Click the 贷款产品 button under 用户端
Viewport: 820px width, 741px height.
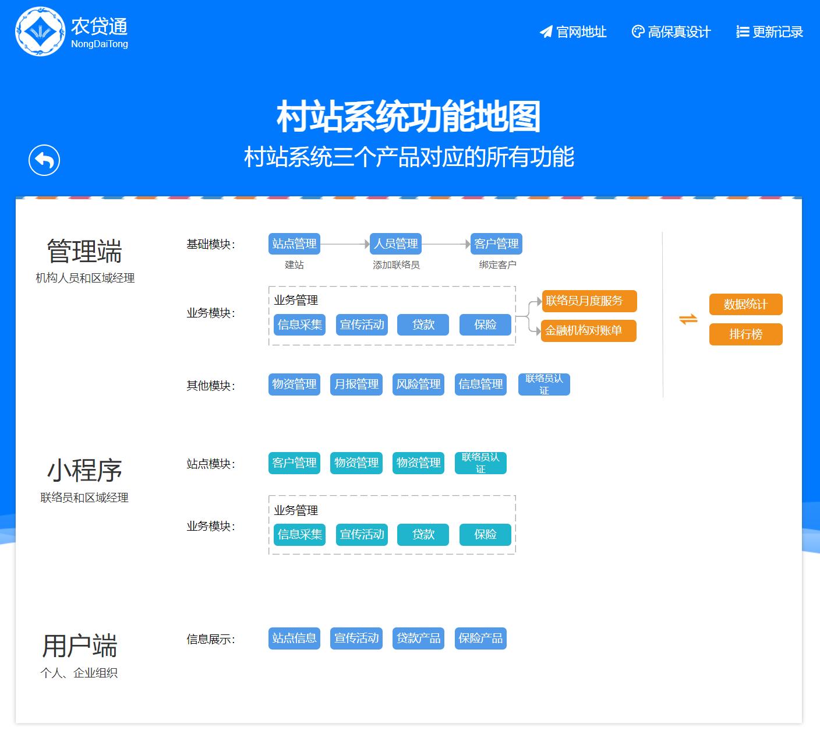coord(418,638)
